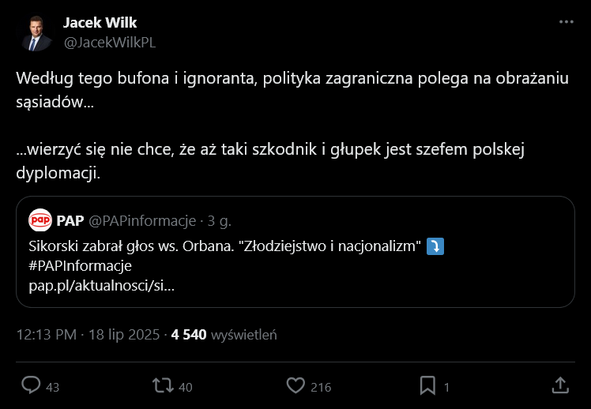Open the @PAPinformacje handle in quoted tweet

pos(142,220)
